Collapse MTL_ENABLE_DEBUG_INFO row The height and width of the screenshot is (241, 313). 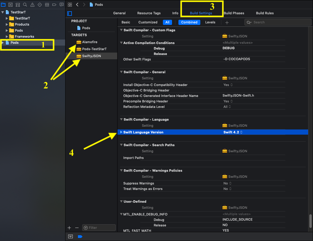point(121,214)
